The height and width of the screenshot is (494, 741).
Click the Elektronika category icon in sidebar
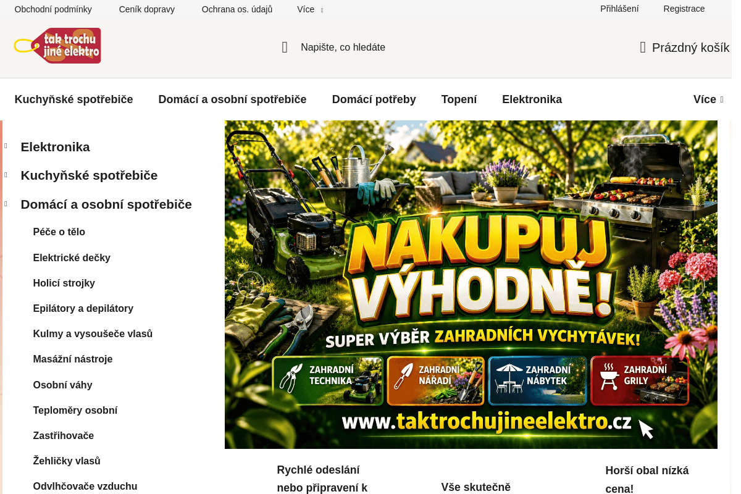tap(6, 146)
